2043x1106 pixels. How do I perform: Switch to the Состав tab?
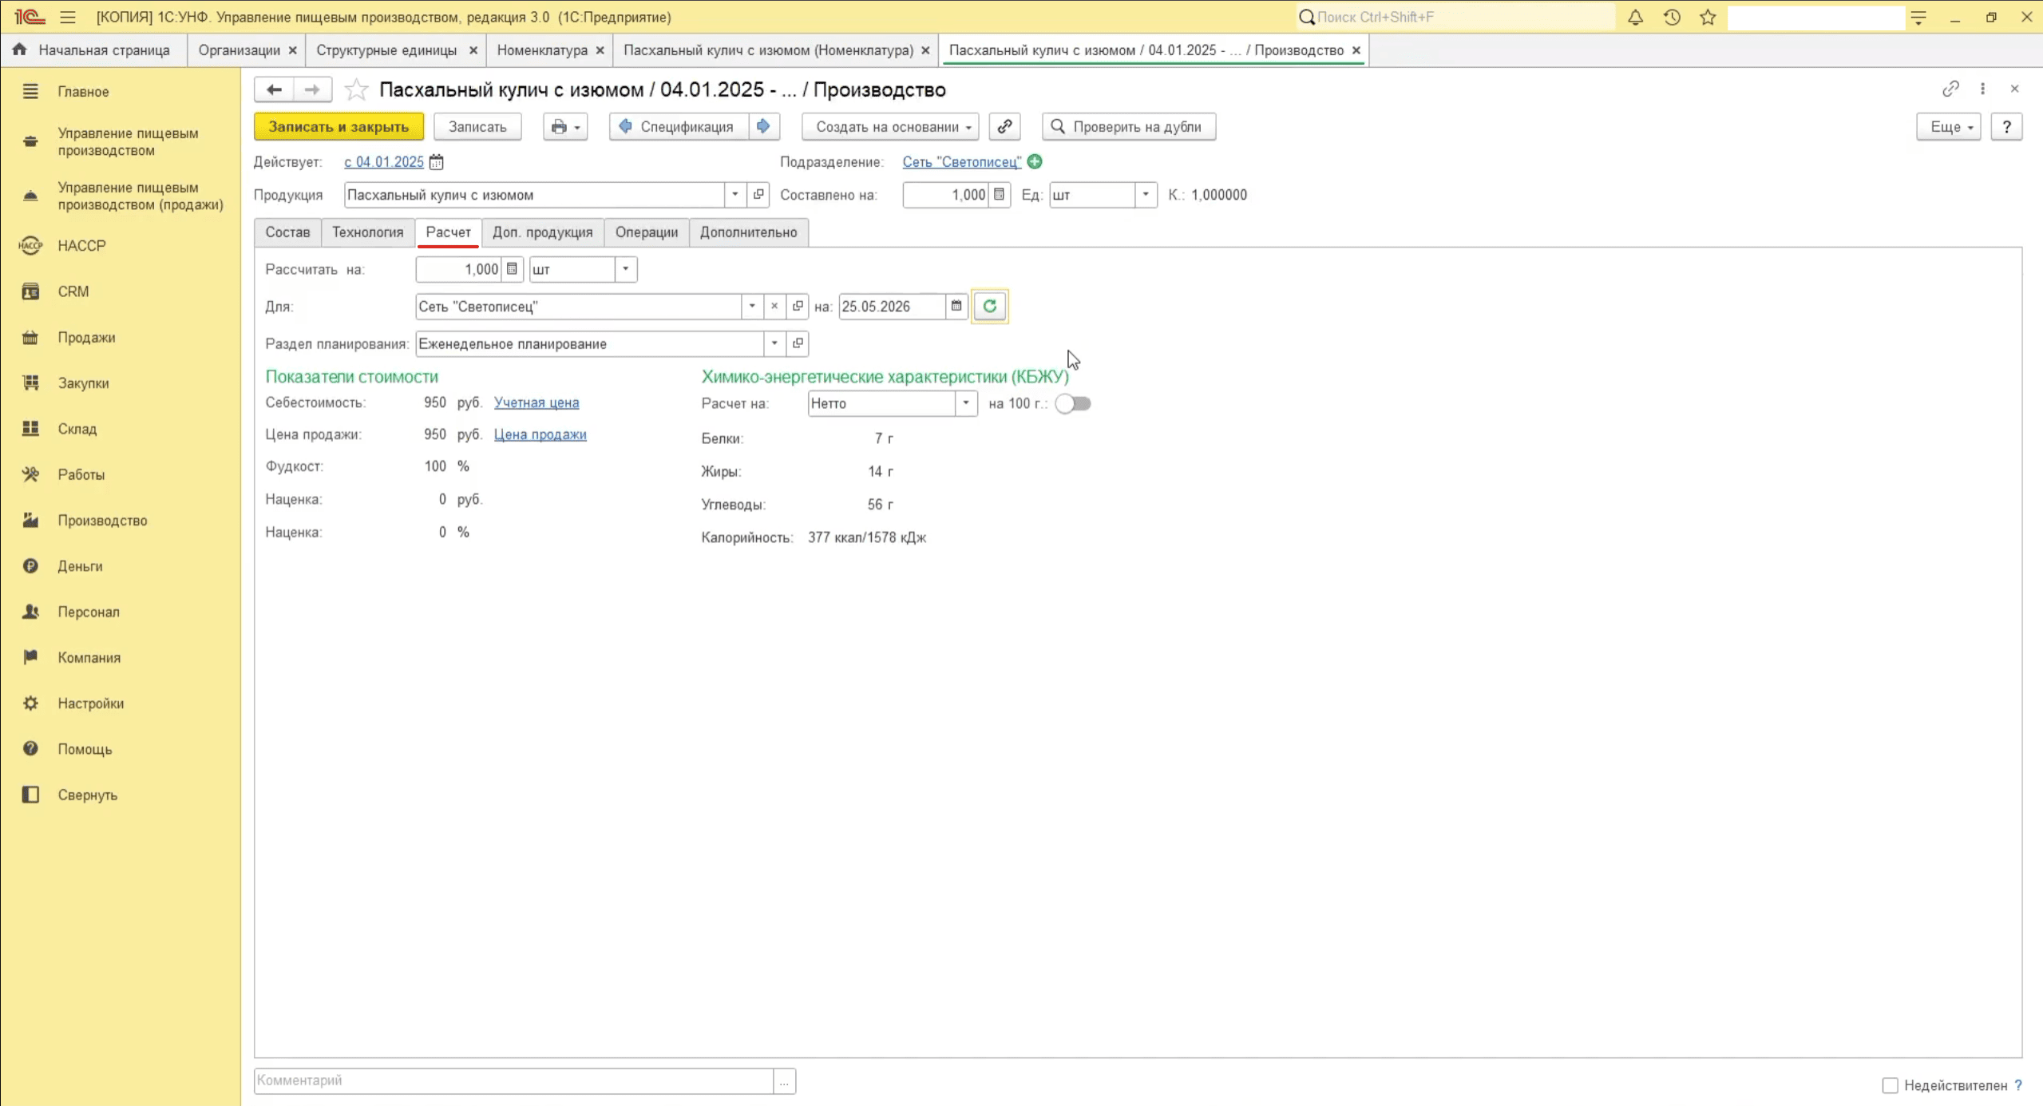pyautogui.click(x=287, y=232)
